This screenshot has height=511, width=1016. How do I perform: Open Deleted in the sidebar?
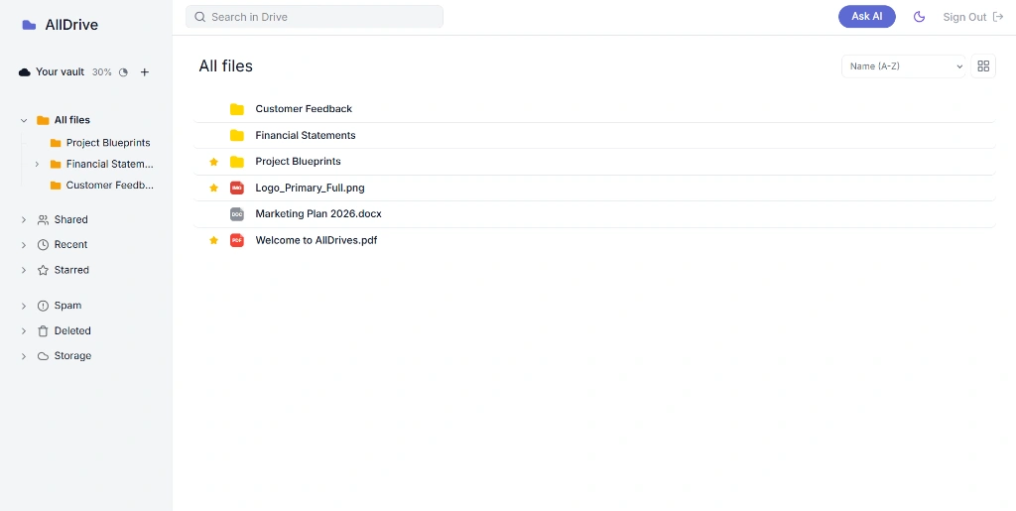click(x=72, y=331)
